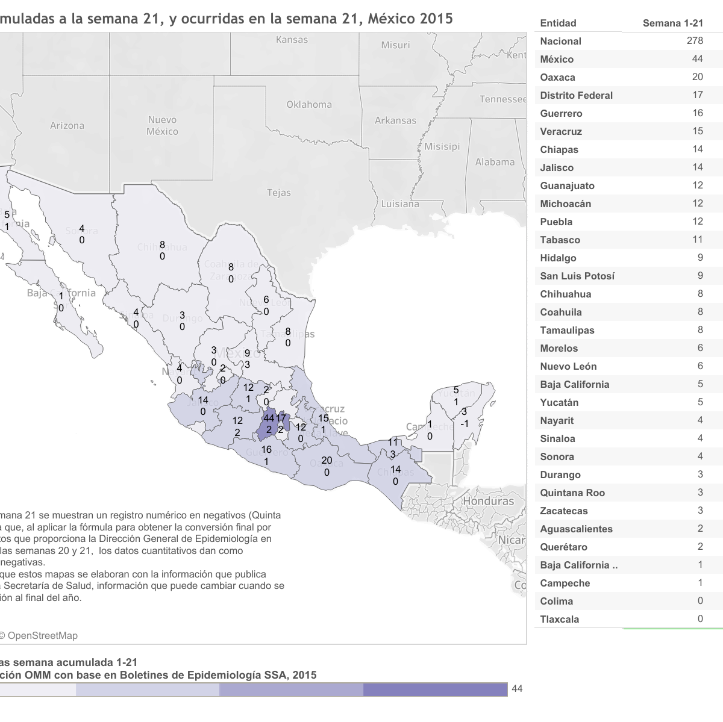Click the Guerrero entry in the list
Viewport: 723px width, 722px height.
[x=561, y=114]
